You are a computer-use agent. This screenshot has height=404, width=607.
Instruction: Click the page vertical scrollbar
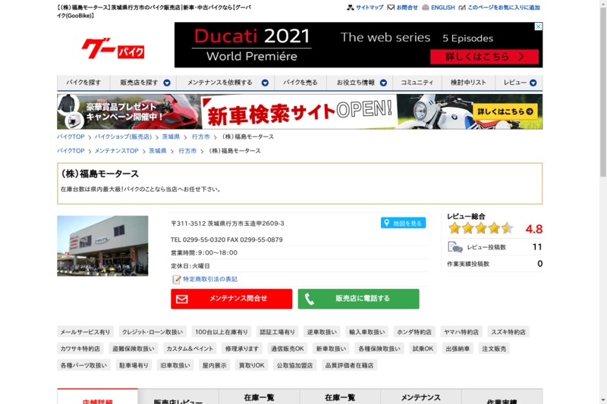click(x=603, y=92)
